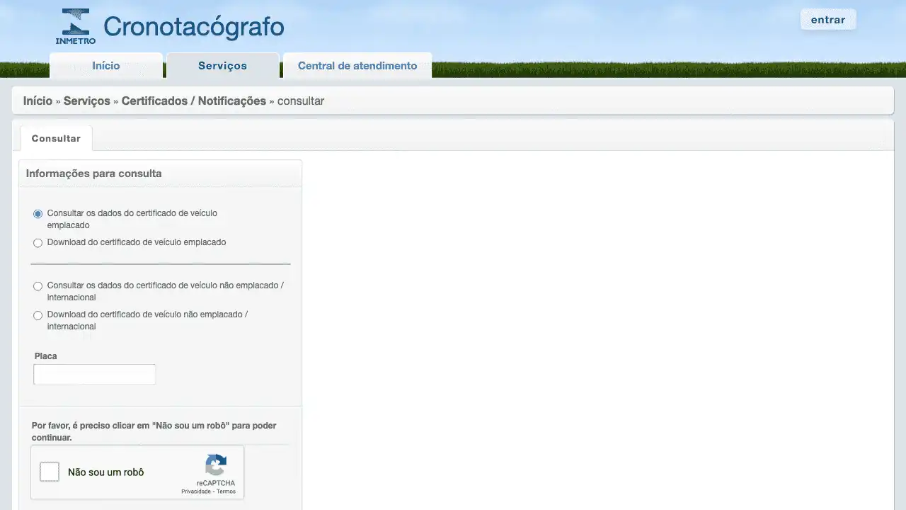Choose Download certificado veículo não emplacado / internacional
Screen dimensions: 906x510
coord(38,315)
